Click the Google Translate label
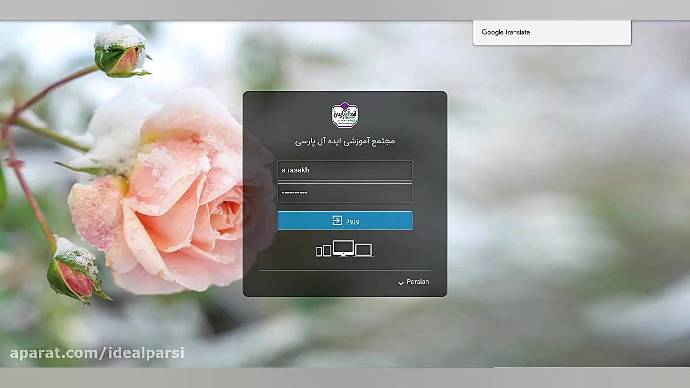 506,32
